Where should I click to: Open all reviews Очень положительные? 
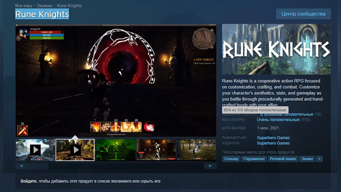[278, 120]
